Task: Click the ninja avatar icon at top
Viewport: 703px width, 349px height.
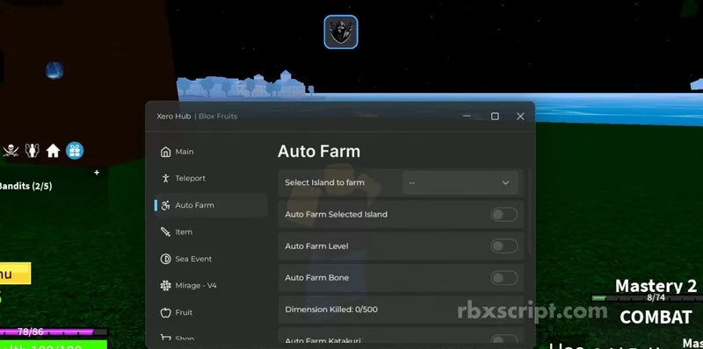Action: click(x=341, y=32)
